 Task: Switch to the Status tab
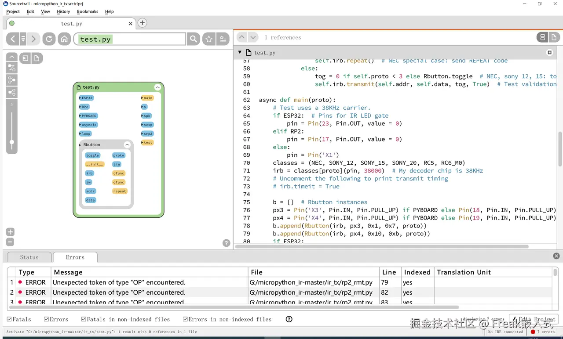click(x=29, y=257)
